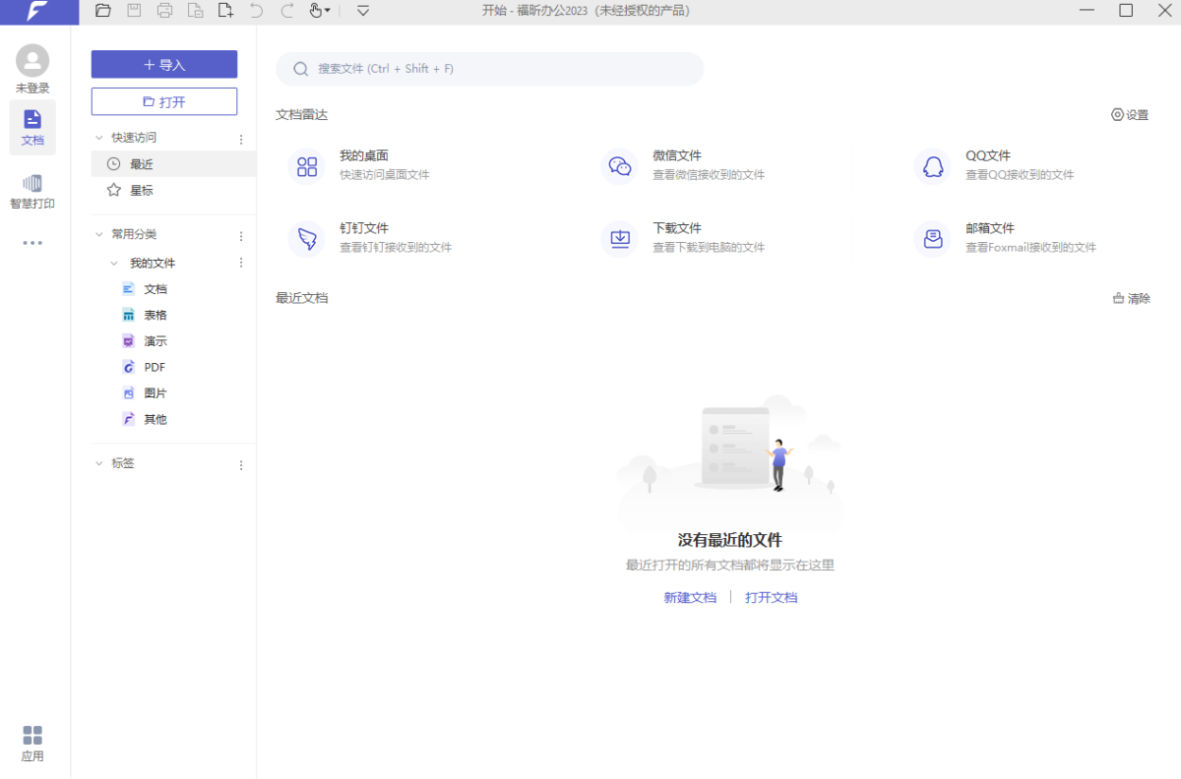Click the Save icon in the toolbar
This screenshot has width=1181, height=779.
pyautogui.click(x=135, y=11)
